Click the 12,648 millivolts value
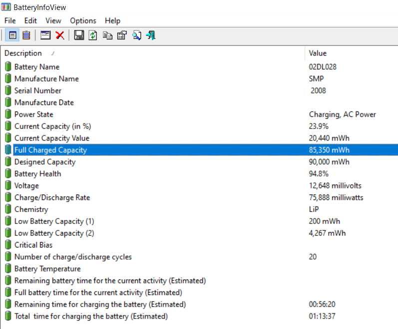This screenshot has height=329, width=398. [335, 185]
